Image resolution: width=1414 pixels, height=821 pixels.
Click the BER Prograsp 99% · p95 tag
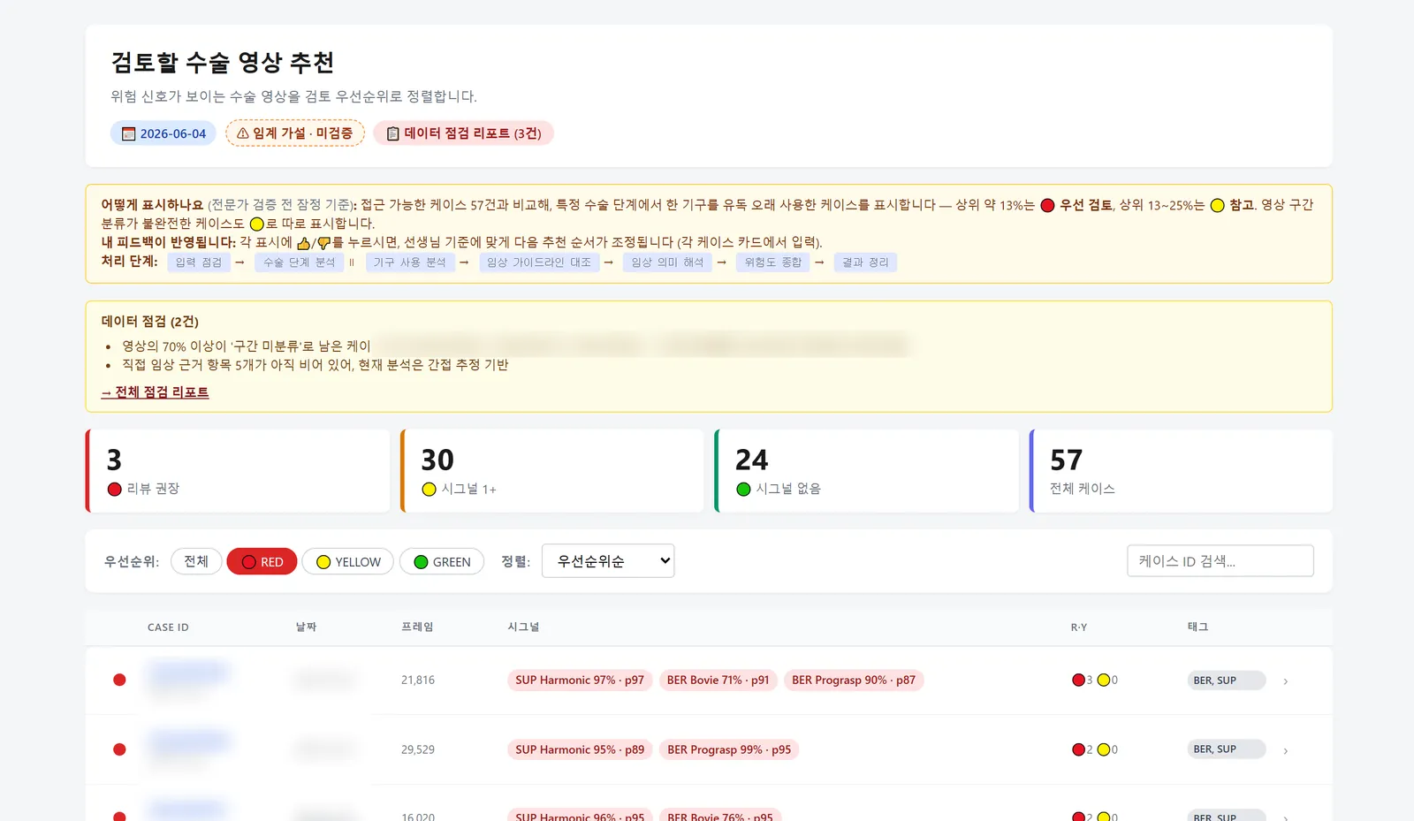(x=729, y=749)
